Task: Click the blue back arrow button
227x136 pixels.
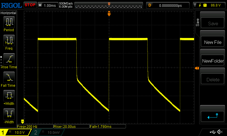Action: (x=213, y=116)
